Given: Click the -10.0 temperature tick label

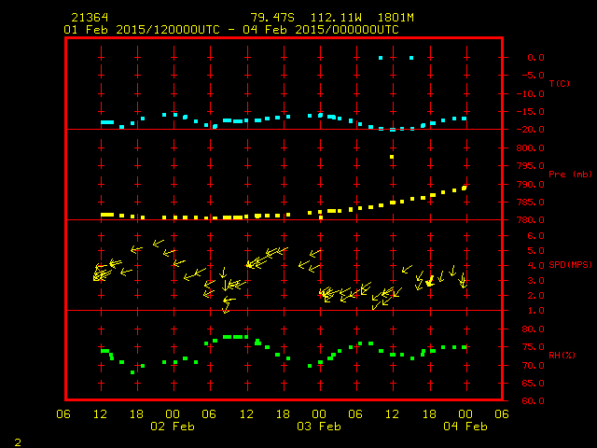Looking at the screenshot, I should (x=531, y=93).
